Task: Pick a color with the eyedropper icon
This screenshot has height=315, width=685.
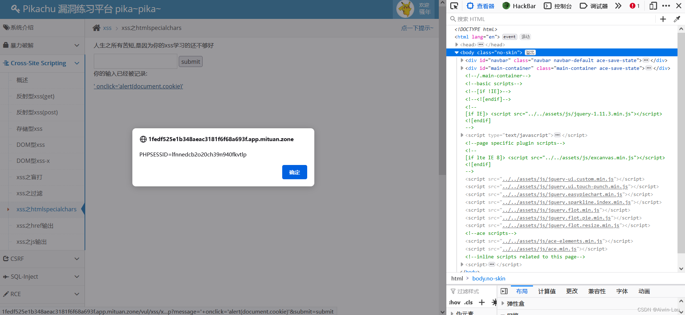Action: coord(677,19)
